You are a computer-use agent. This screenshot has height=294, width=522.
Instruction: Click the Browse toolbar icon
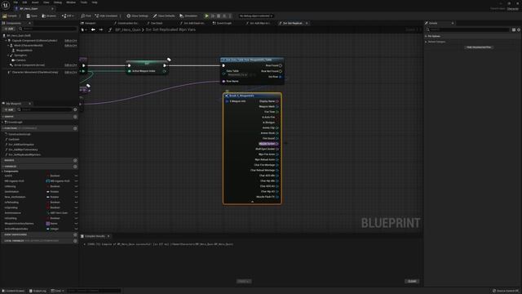(49, 16)
